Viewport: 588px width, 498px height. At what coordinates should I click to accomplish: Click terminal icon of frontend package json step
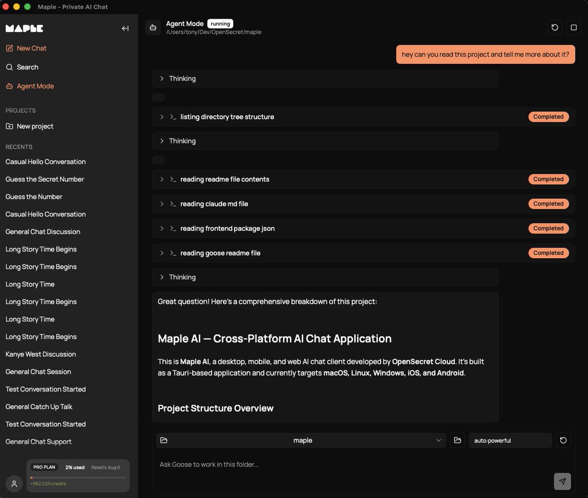[x=173, y=228]
